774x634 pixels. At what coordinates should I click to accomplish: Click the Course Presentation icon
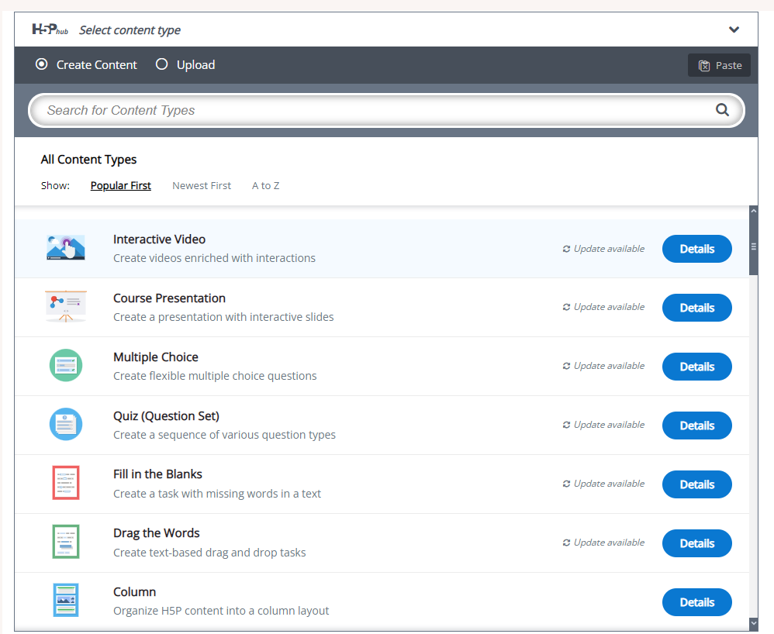(x=66, y=307)
